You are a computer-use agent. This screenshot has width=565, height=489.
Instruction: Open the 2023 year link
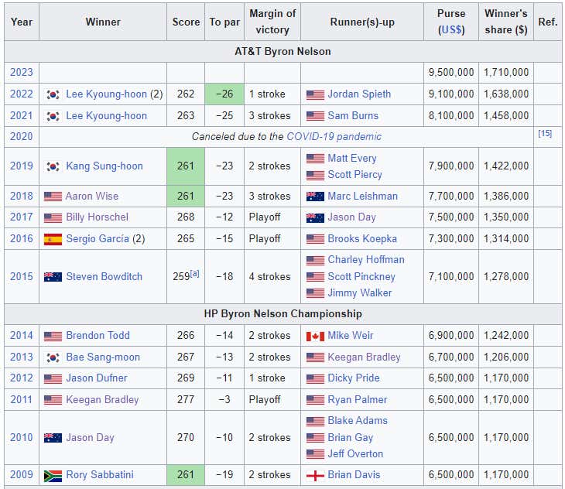coord(21,73)
